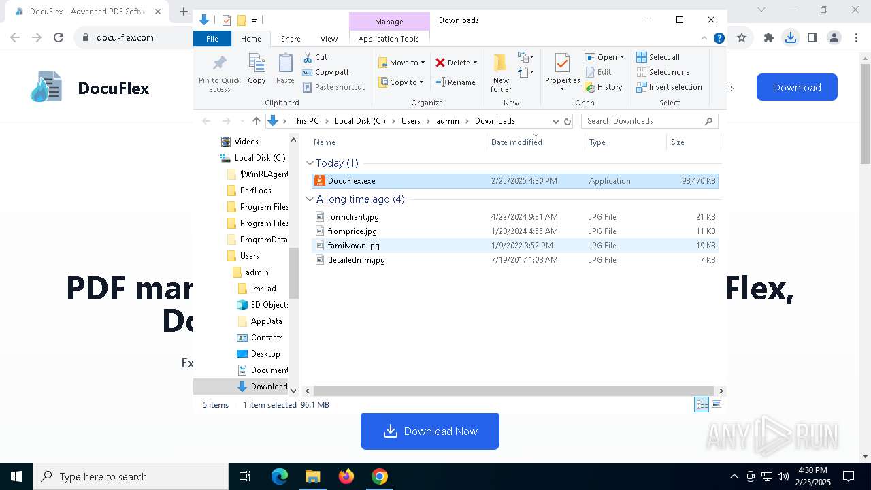This screenshot has width=871, height=490.
Task: Go up one folder level
Action: coord(256,121)
